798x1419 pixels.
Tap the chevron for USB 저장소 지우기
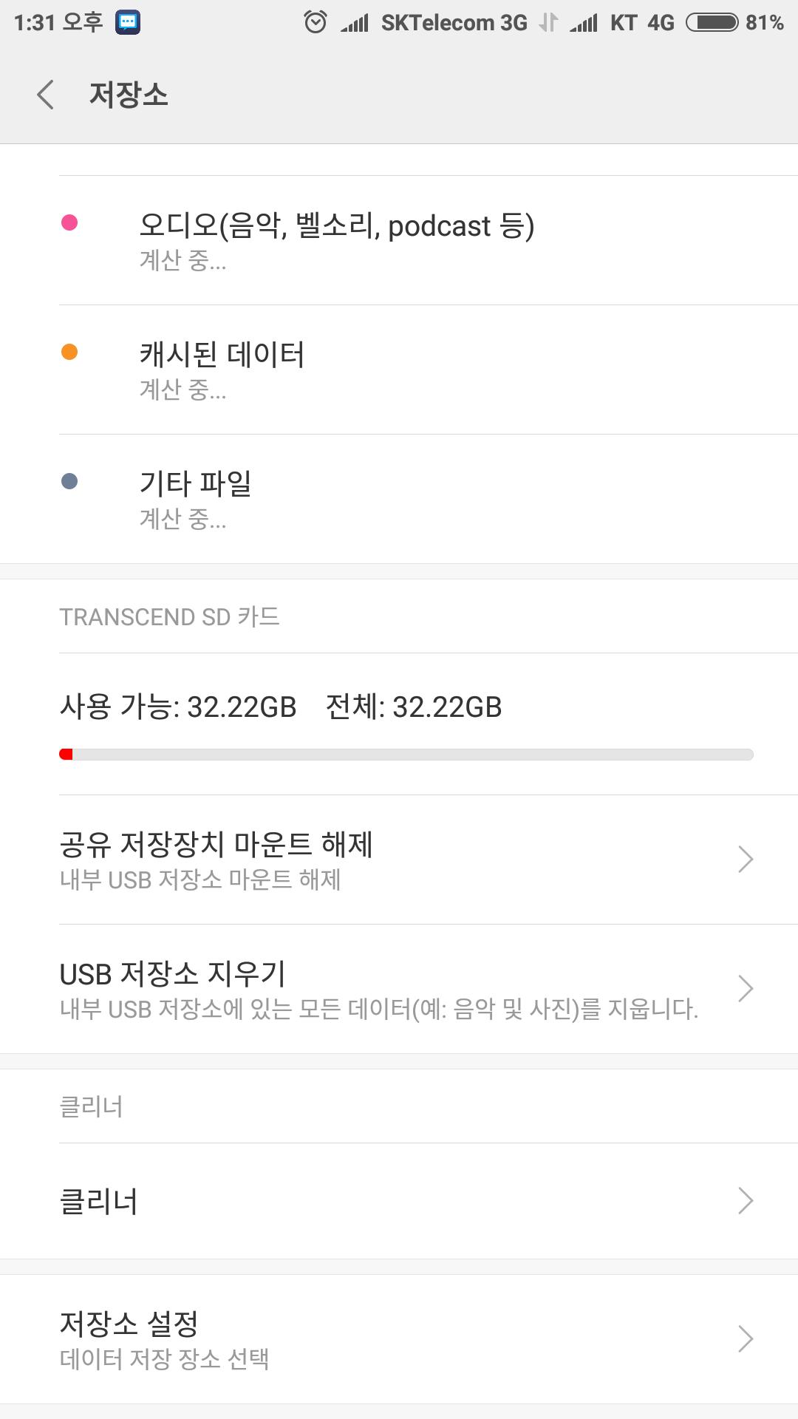[x=745, y=988]
